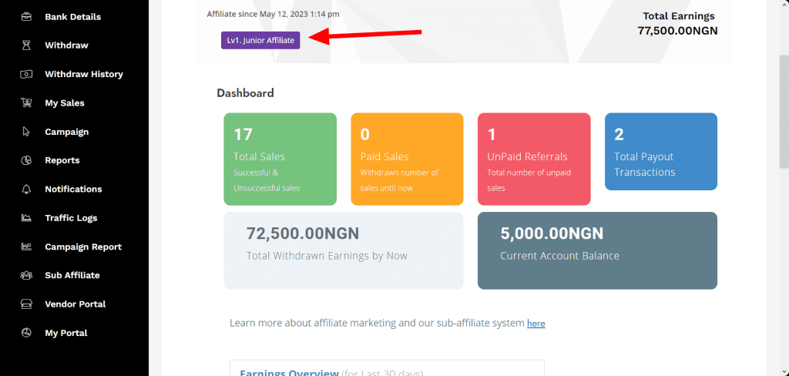Select the orange Paid Sales card
The width and height of the screenshot is (789, 376).
[x=407, y=159]
